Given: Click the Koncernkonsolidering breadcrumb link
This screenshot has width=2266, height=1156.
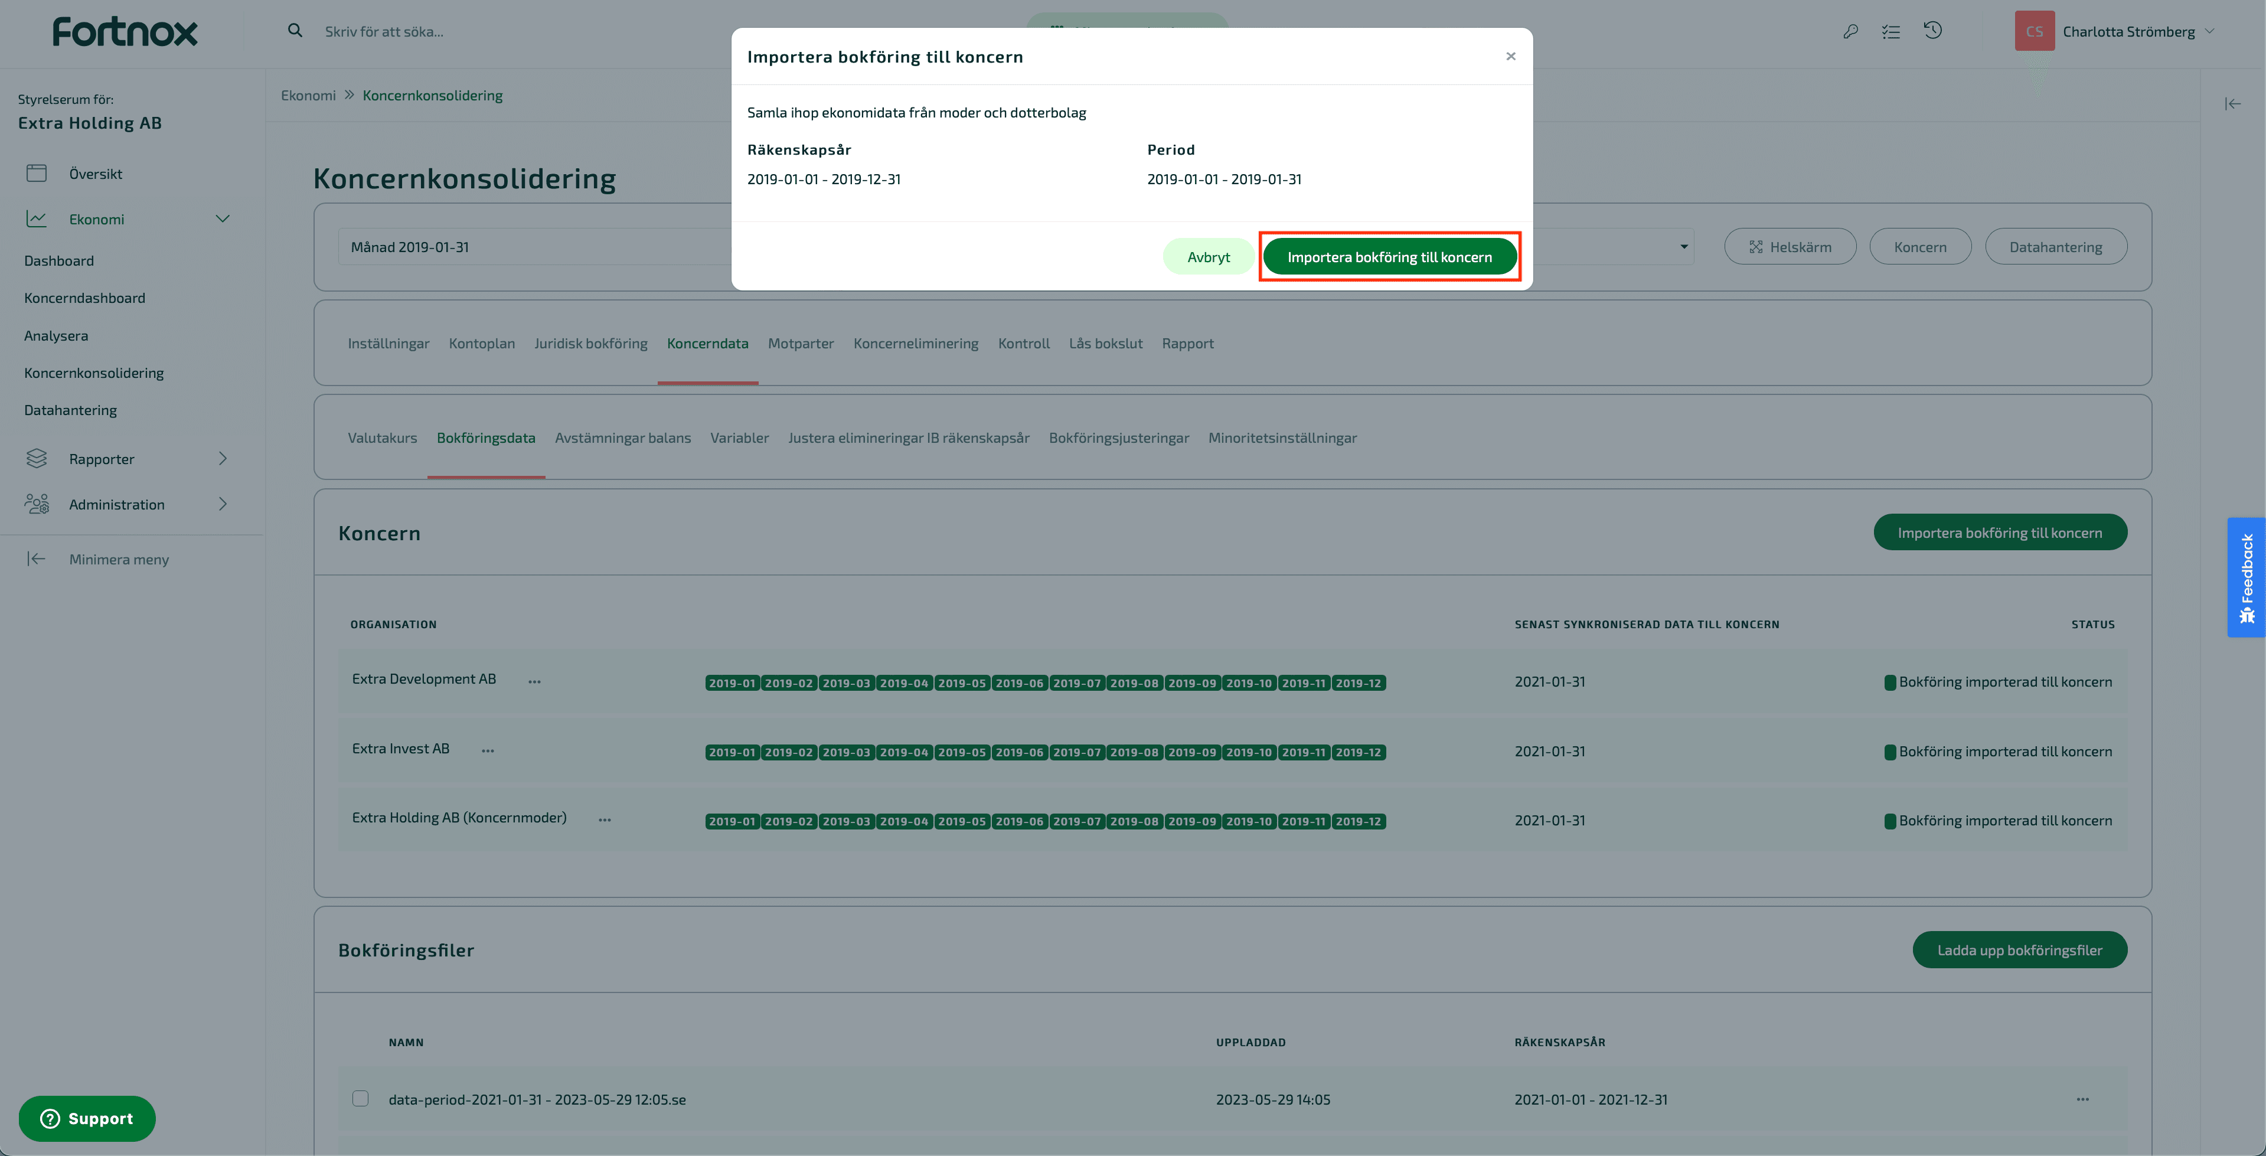Looking at the screenshot, I should [433, 95].
